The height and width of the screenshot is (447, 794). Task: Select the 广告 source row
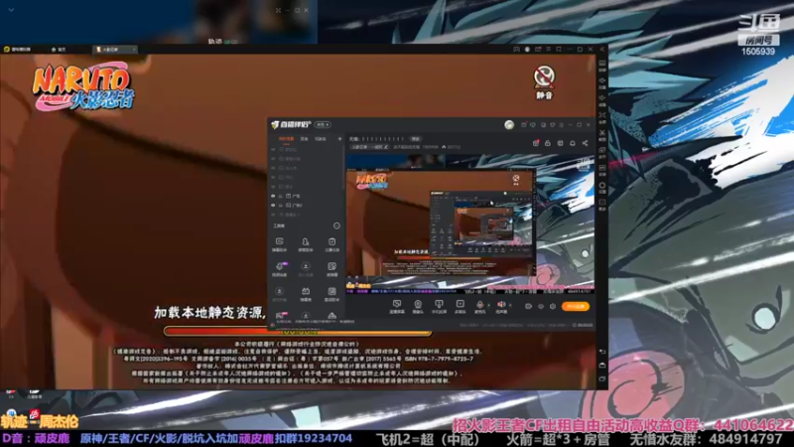tap(307, 196)
